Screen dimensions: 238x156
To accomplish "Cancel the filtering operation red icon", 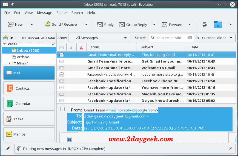I will (x=231, y=149).
